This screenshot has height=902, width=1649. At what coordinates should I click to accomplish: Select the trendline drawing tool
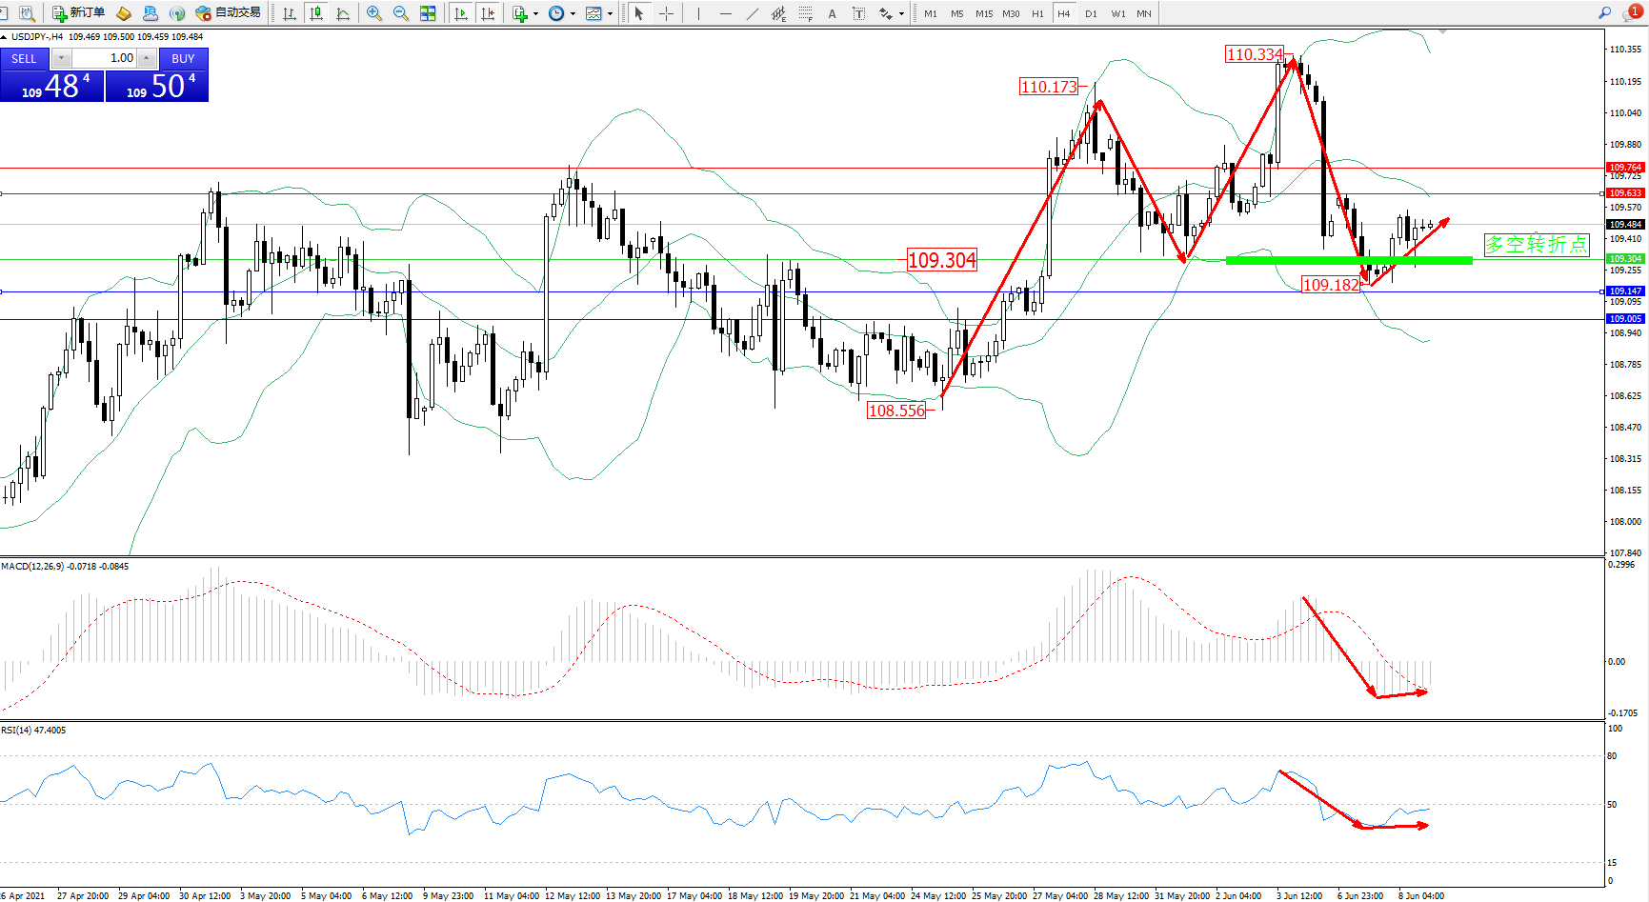752,13
